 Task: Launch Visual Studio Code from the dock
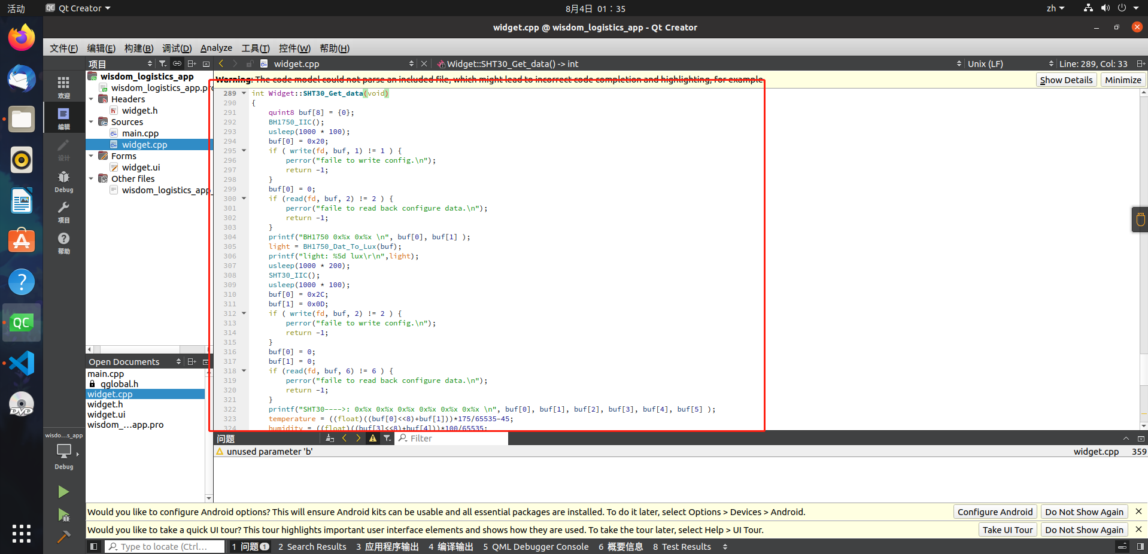[x=22, y=363]
